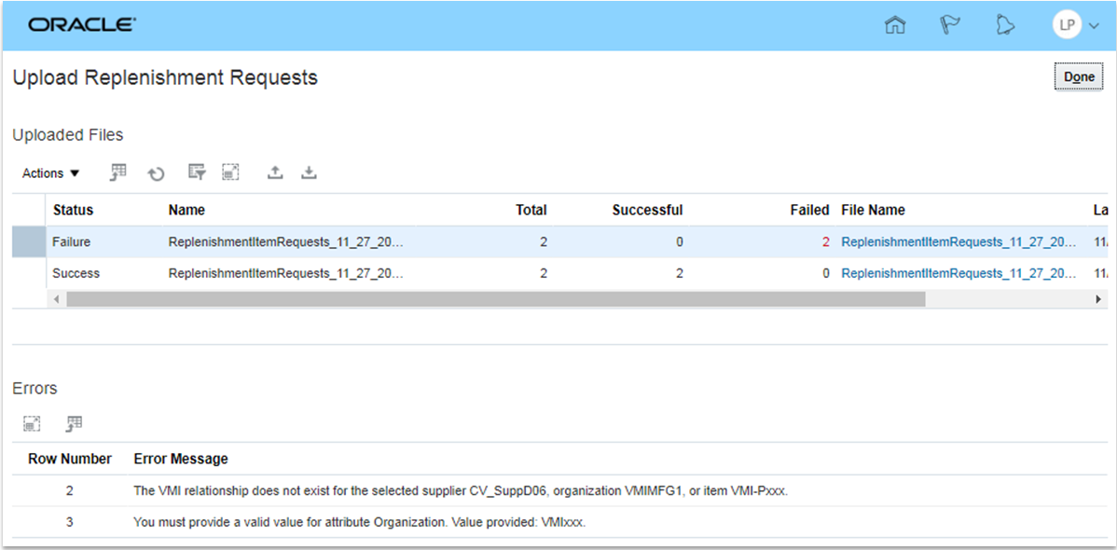Click the Successful value 2 in Success row
This screenshot has height=550, width=1117.
(x=679, y=273)
